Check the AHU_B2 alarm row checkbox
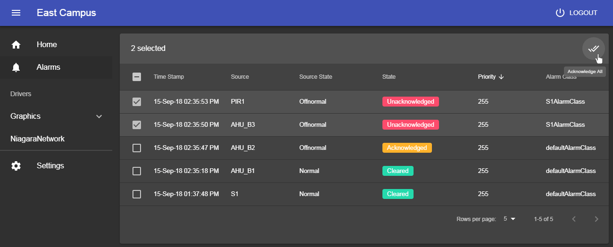Image resolution: width=613 pixels, height=247 pixels. pyautogui.click(x=137, y=148)
